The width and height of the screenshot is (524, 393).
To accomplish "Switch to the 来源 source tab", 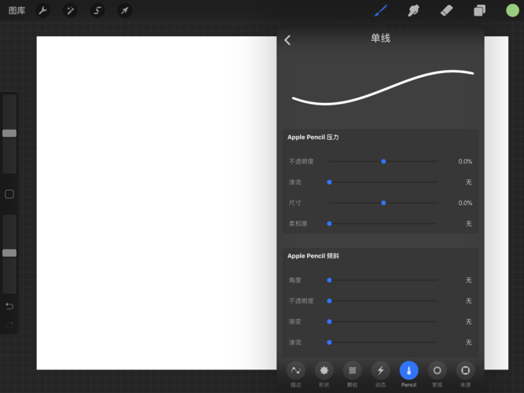I will pos(466,375).
